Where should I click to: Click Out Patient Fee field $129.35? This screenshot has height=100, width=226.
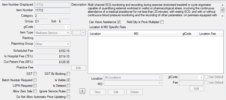tap(52, 62)
